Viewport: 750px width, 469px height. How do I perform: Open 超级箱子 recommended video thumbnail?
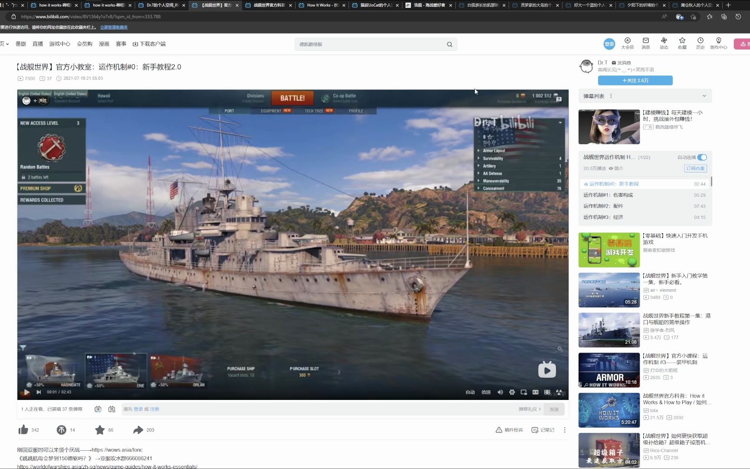pos(609,450)
